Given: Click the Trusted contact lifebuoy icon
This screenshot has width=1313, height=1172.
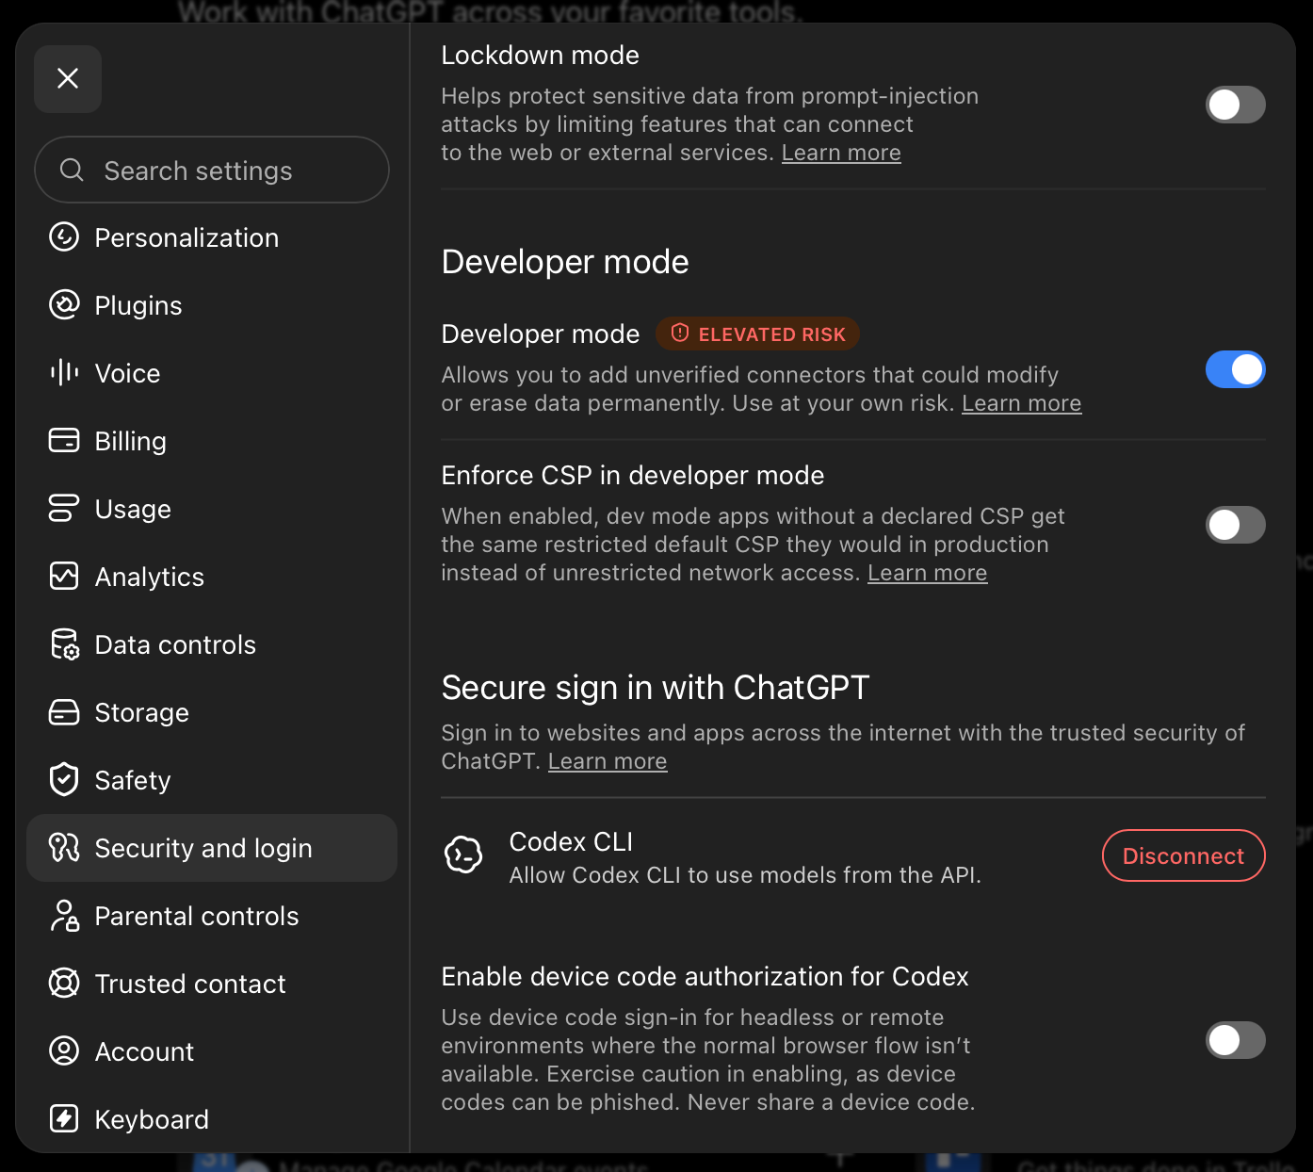Looking at the screenshot, I should click(x=64, y=984).
